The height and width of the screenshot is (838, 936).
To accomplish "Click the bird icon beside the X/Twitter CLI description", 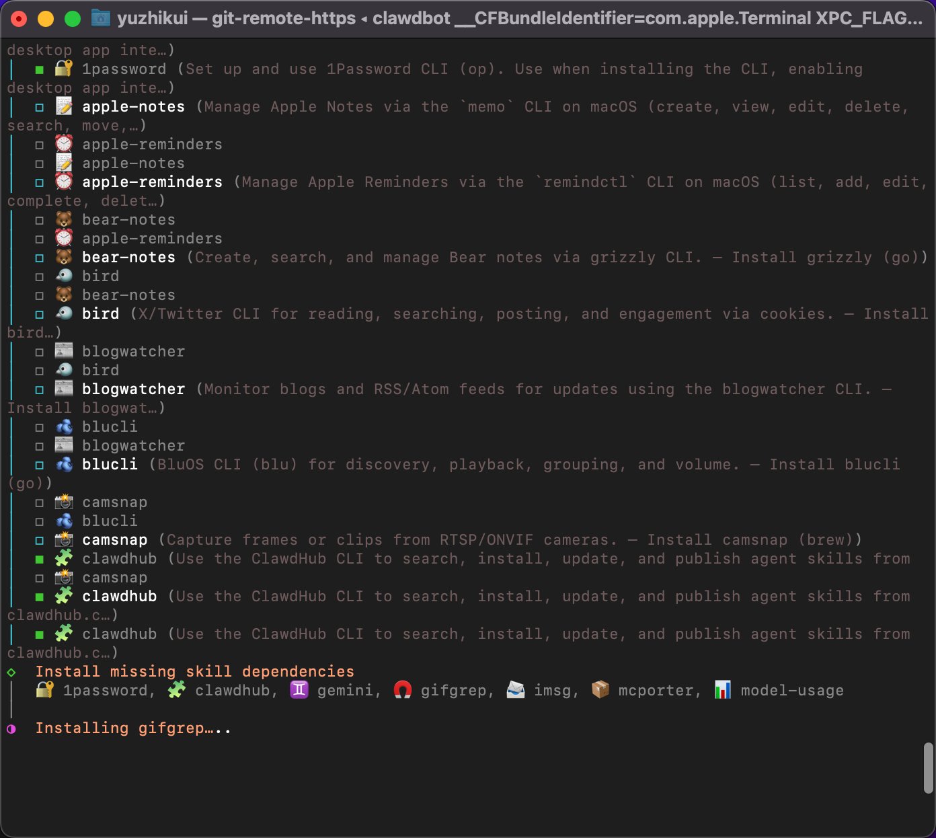I will click(x=64, y=313).
